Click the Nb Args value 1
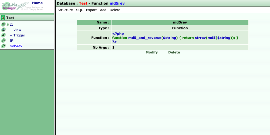 tap(113, 47)
